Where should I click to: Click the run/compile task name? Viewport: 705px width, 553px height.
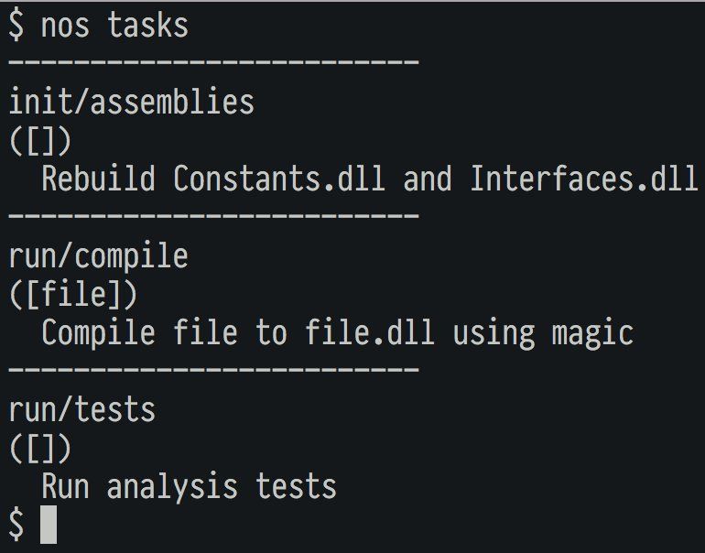pyautogui.click(x=98, y=255)
